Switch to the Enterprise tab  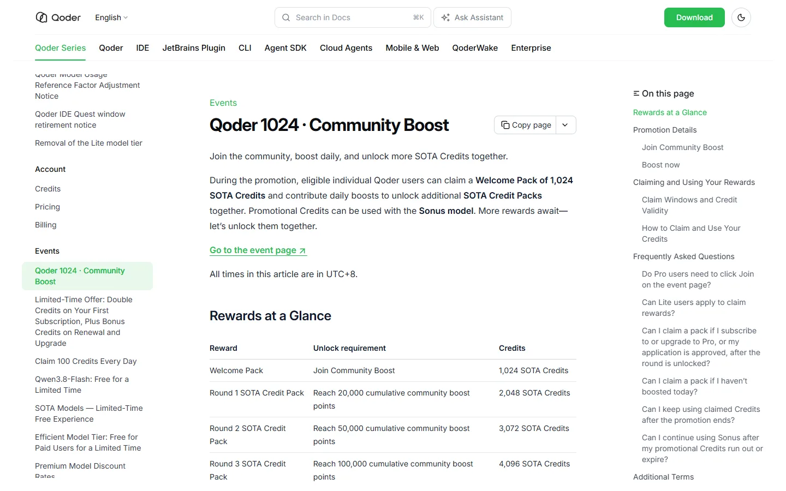(531, 48)
